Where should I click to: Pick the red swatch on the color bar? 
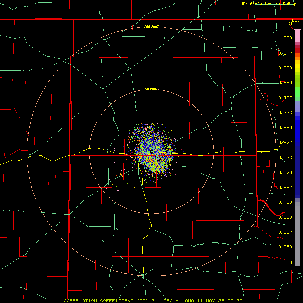[x=297, y=50]
